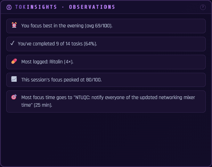Click the '(4×)' count next to Ritalin
The image size is (212, 167).
click(x=68, y=62)
